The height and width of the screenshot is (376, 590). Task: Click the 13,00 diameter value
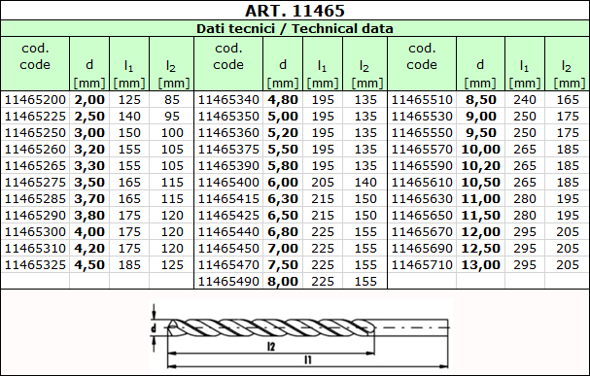[x=480, y=264]
